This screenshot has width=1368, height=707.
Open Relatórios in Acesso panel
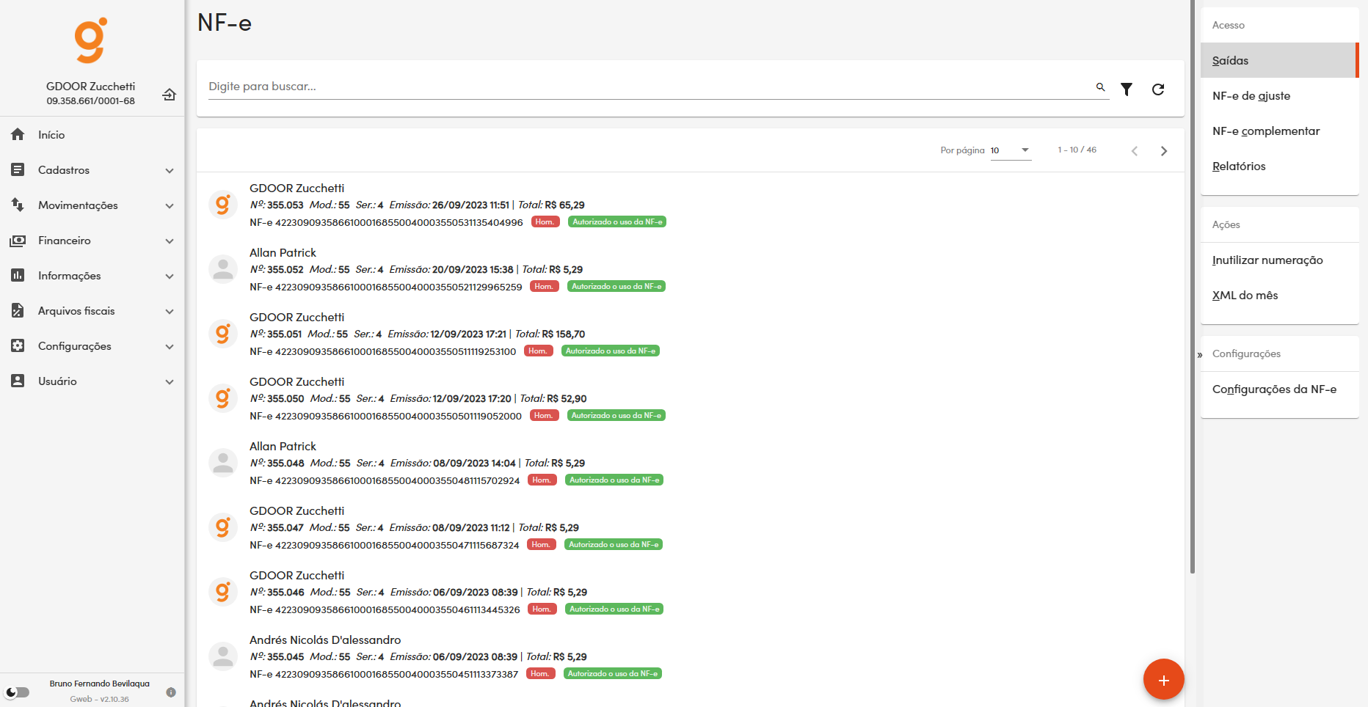click(x=1279, y=166)
